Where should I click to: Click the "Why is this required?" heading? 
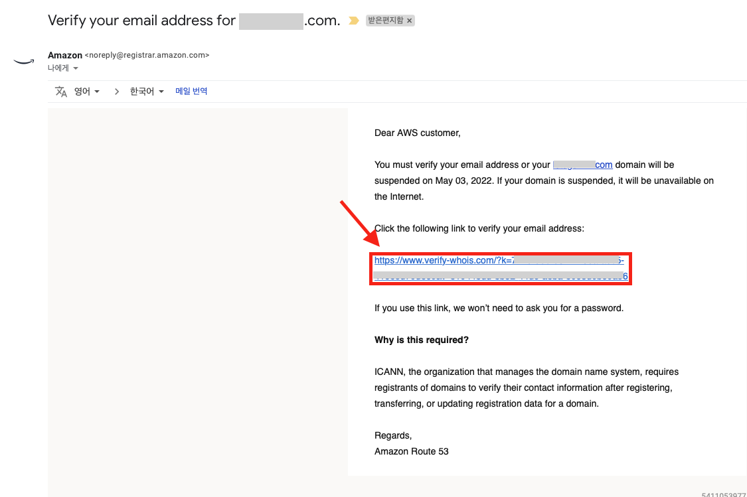pyautogui.click(x=422, y=340)
